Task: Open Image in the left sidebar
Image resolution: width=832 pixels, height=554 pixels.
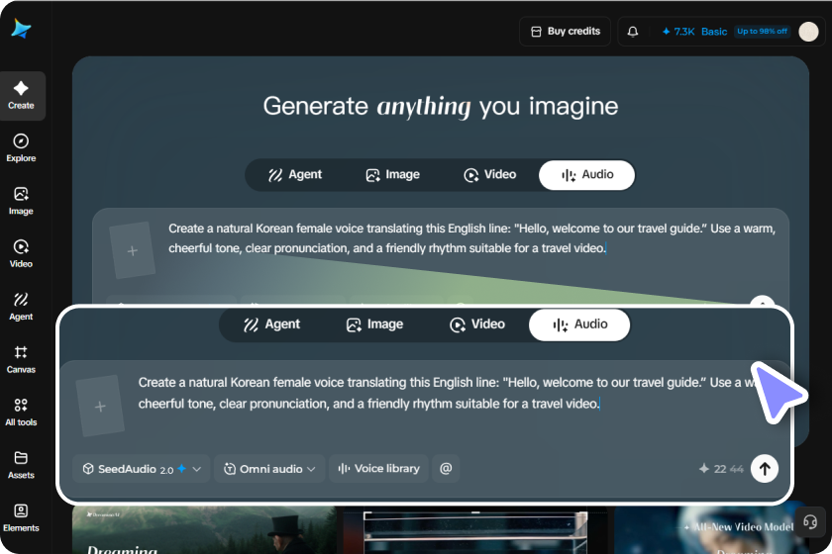Action: click(x=21, y=201)
